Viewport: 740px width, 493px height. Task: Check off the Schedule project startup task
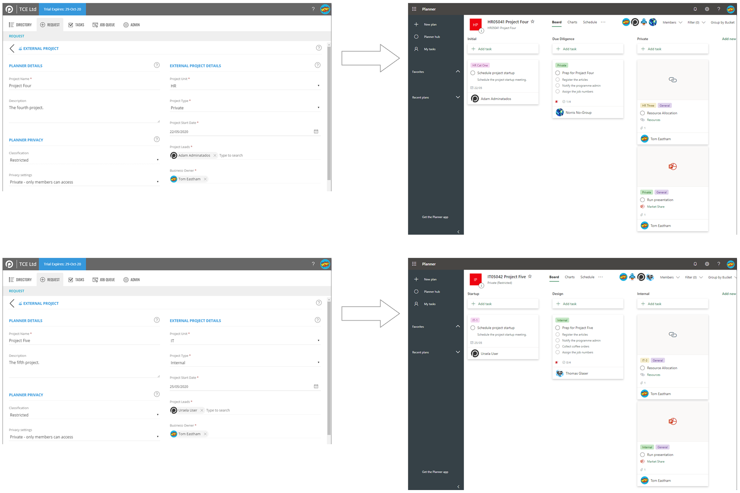click(x=473, y=72)
